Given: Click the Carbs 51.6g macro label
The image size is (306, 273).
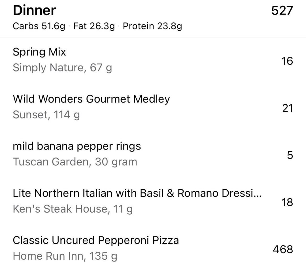Looking at the screenshot, I should pos(39,26).
